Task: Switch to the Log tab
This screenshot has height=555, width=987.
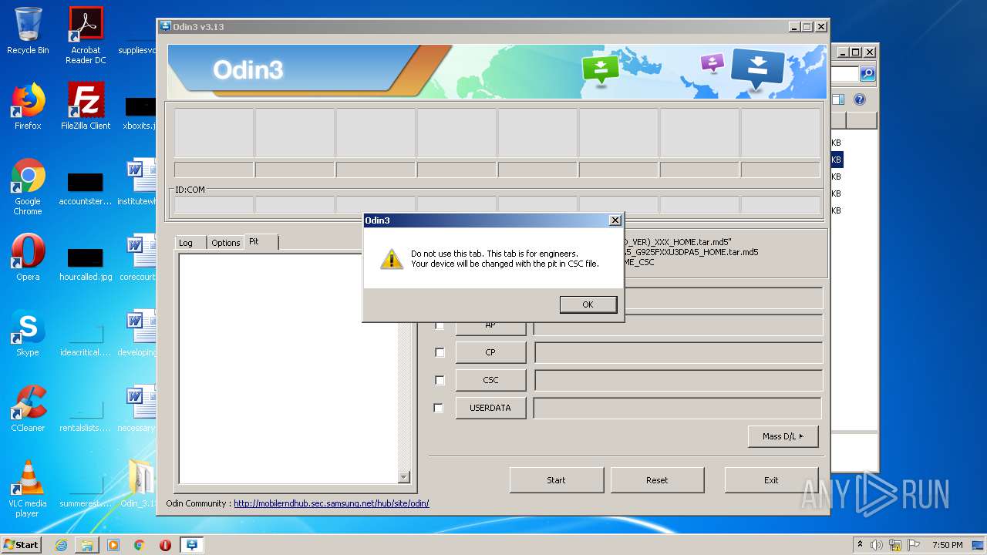Action: [x=186, y=242]
